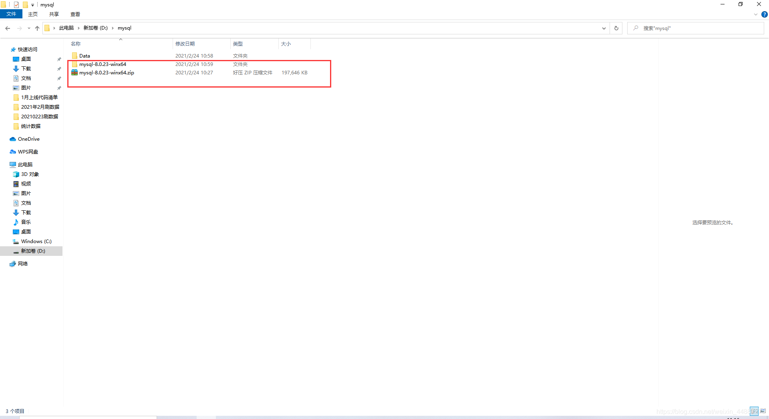769x419 pixels.
Task: Open WPS网盘 in the sidebar
Action: click(x=27, y=152)
